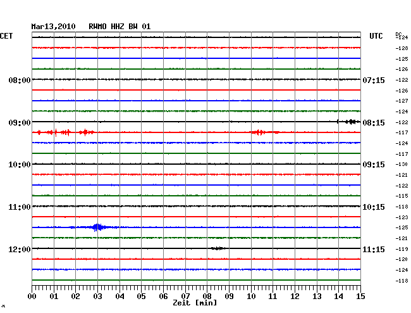Select the 10:00 CET time label
The height and width of the screenshot is (313, 411).
pyautogui.click(x=20, y=165)
